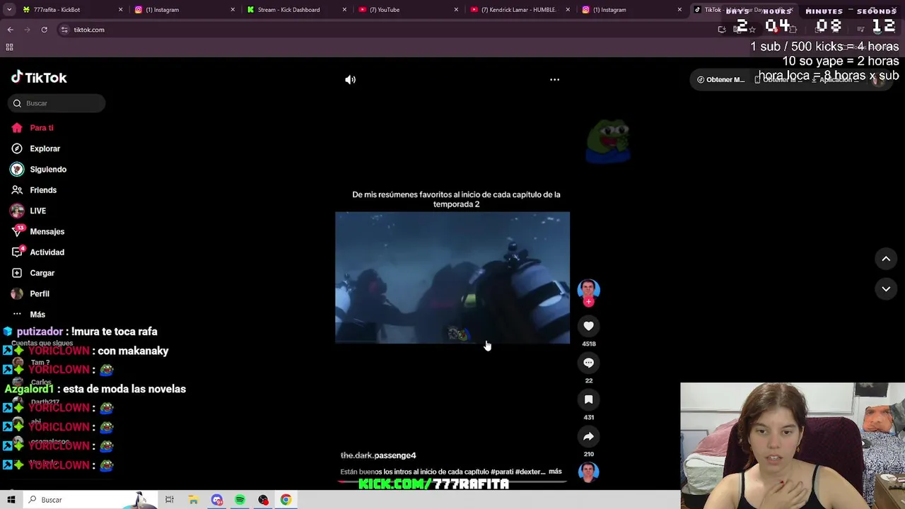905x509 pixels.
Task: Open the browser apps grid icon
Action: click(9, 47)
